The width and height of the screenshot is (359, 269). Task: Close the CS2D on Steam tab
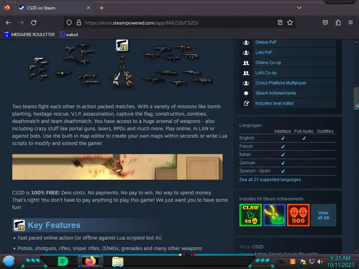(x=88, y=8)
